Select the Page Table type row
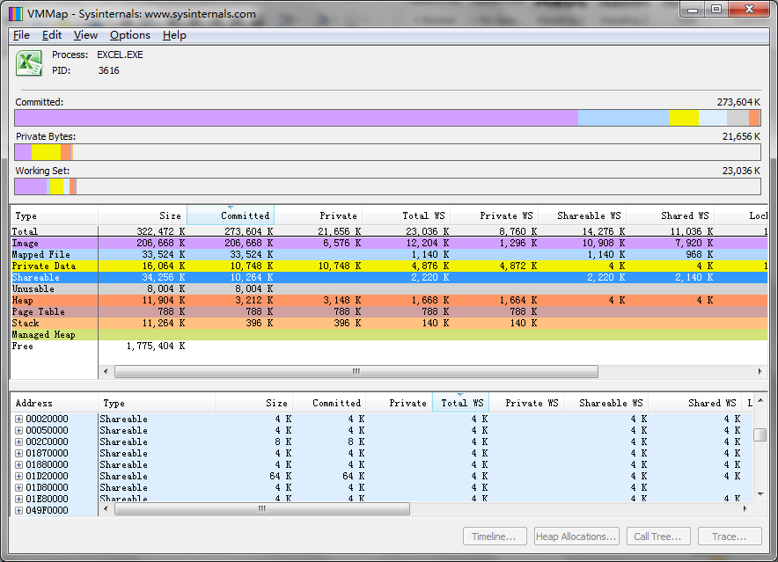778x562 pixels. (x=389, y=311)
